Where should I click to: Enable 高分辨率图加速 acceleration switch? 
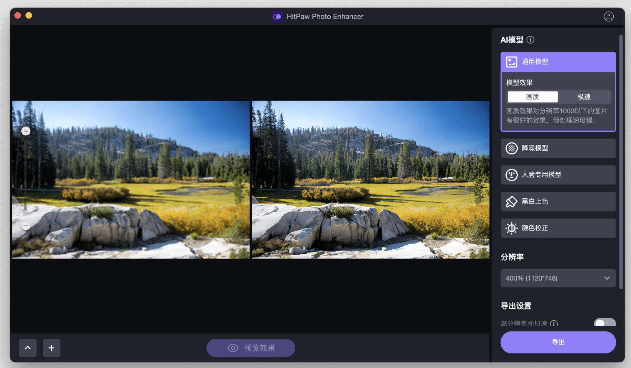604,323
